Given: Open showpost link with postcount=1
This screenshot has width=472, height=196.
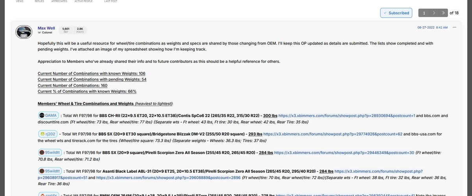Looking at the screenshot, I should 347,116.
